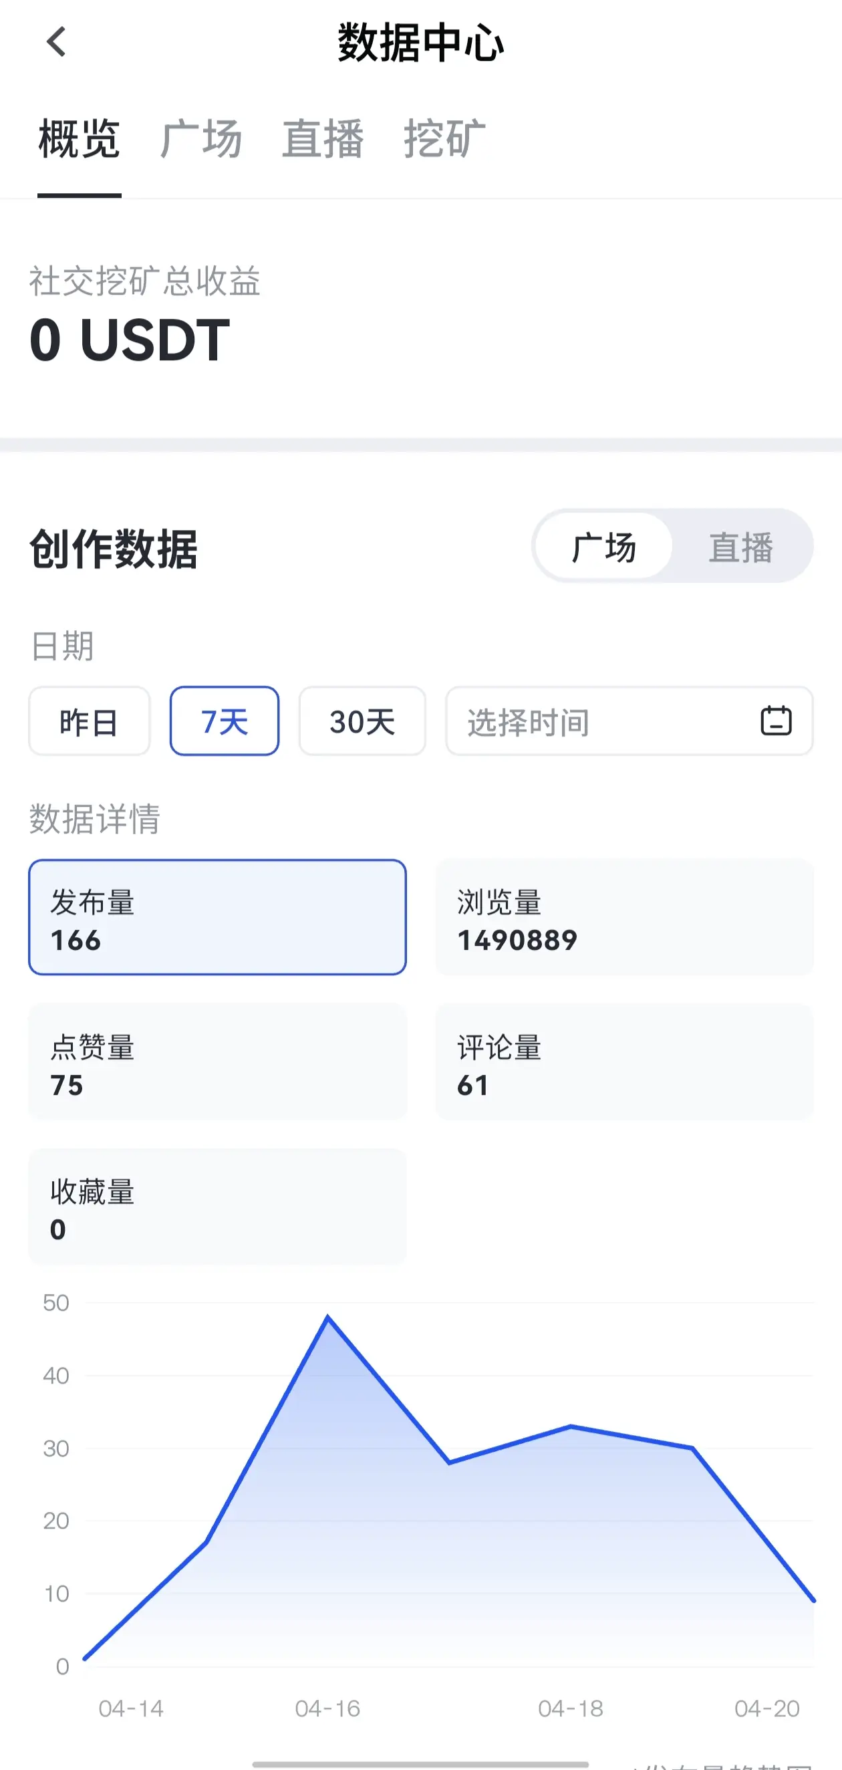The image size is (842, 1770).
Task: Show the 浏览量 metric chart
Action: click(624, 917)
